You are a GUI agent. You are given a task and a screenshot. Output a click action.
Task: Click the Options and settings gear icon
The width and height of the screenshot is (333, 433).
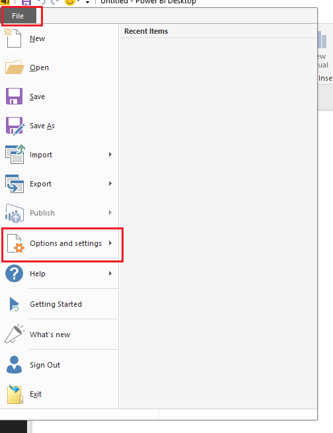coord(15,243)
